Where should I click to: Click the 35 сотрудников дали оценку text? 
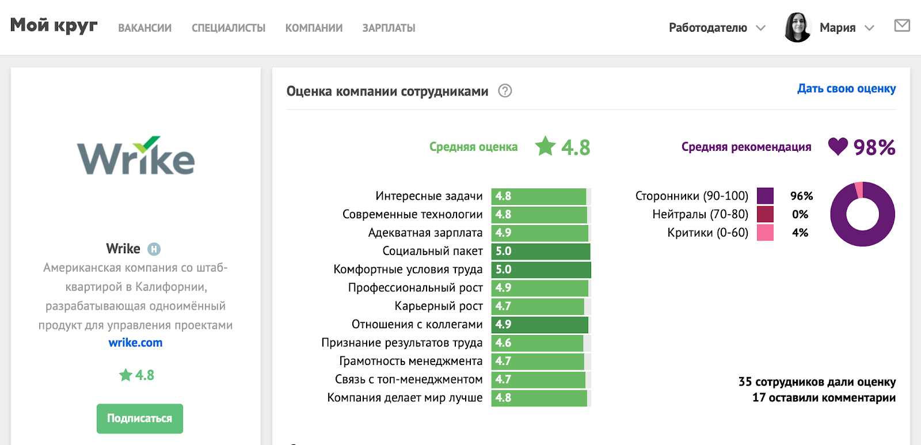coord(817,382)
